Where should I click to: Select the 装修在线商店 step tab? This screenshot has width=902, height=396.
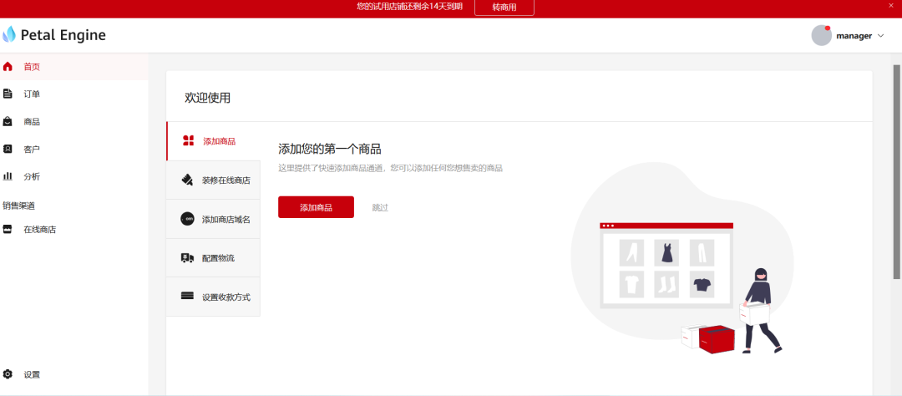pos(214,180)
